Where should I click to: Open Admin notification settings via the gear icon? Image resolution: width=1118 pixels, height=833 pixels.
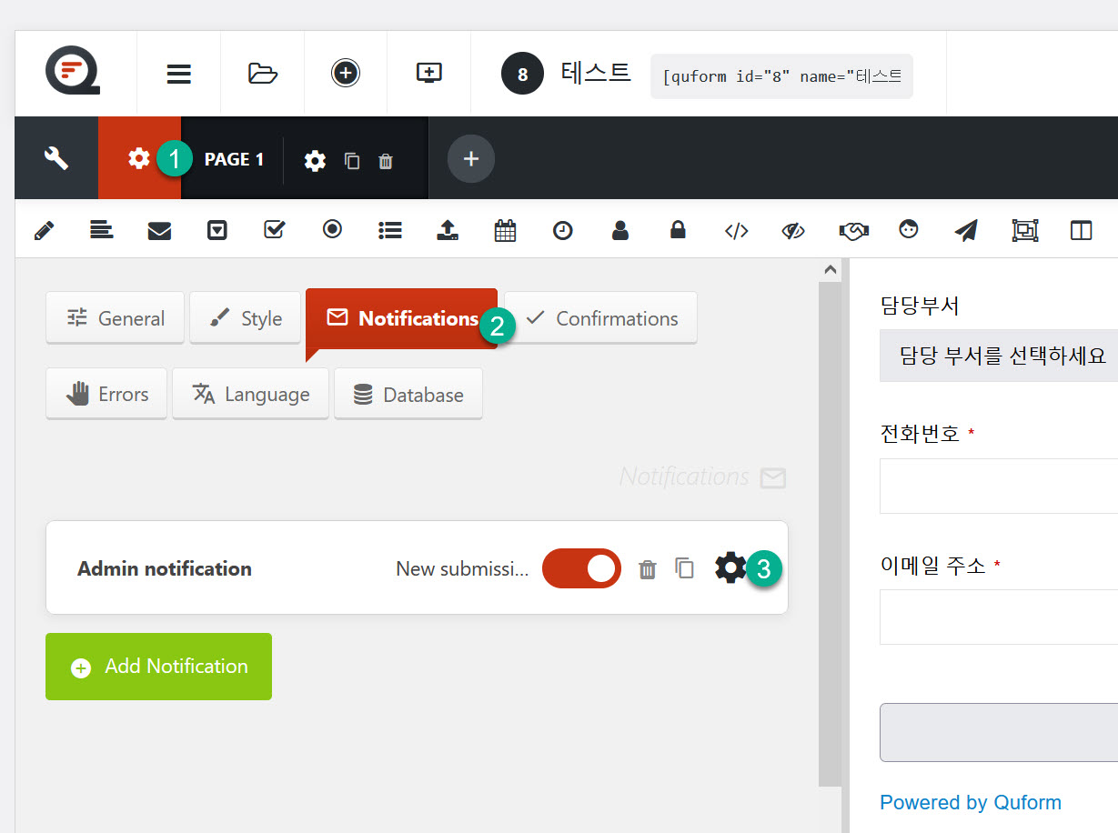tap(730, 567)
